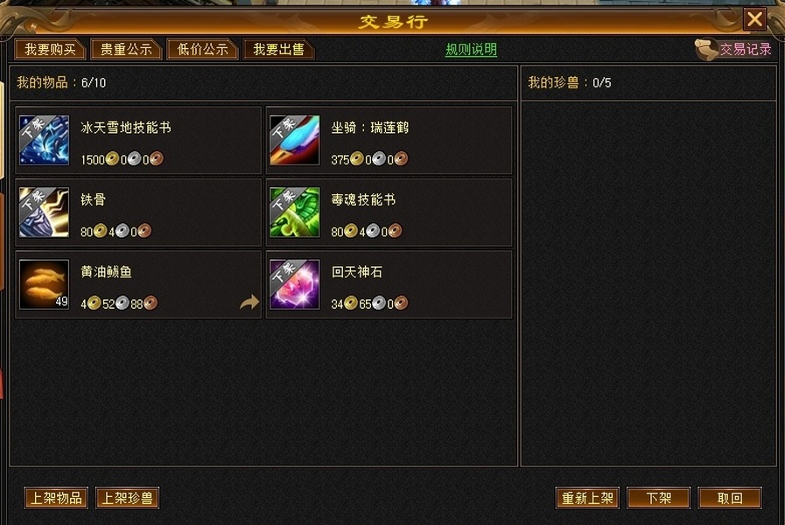Select the 冰天雪地技能书 item icon
Image resolution: width=785 pixels, height=525 pixels.
(44, 140)
